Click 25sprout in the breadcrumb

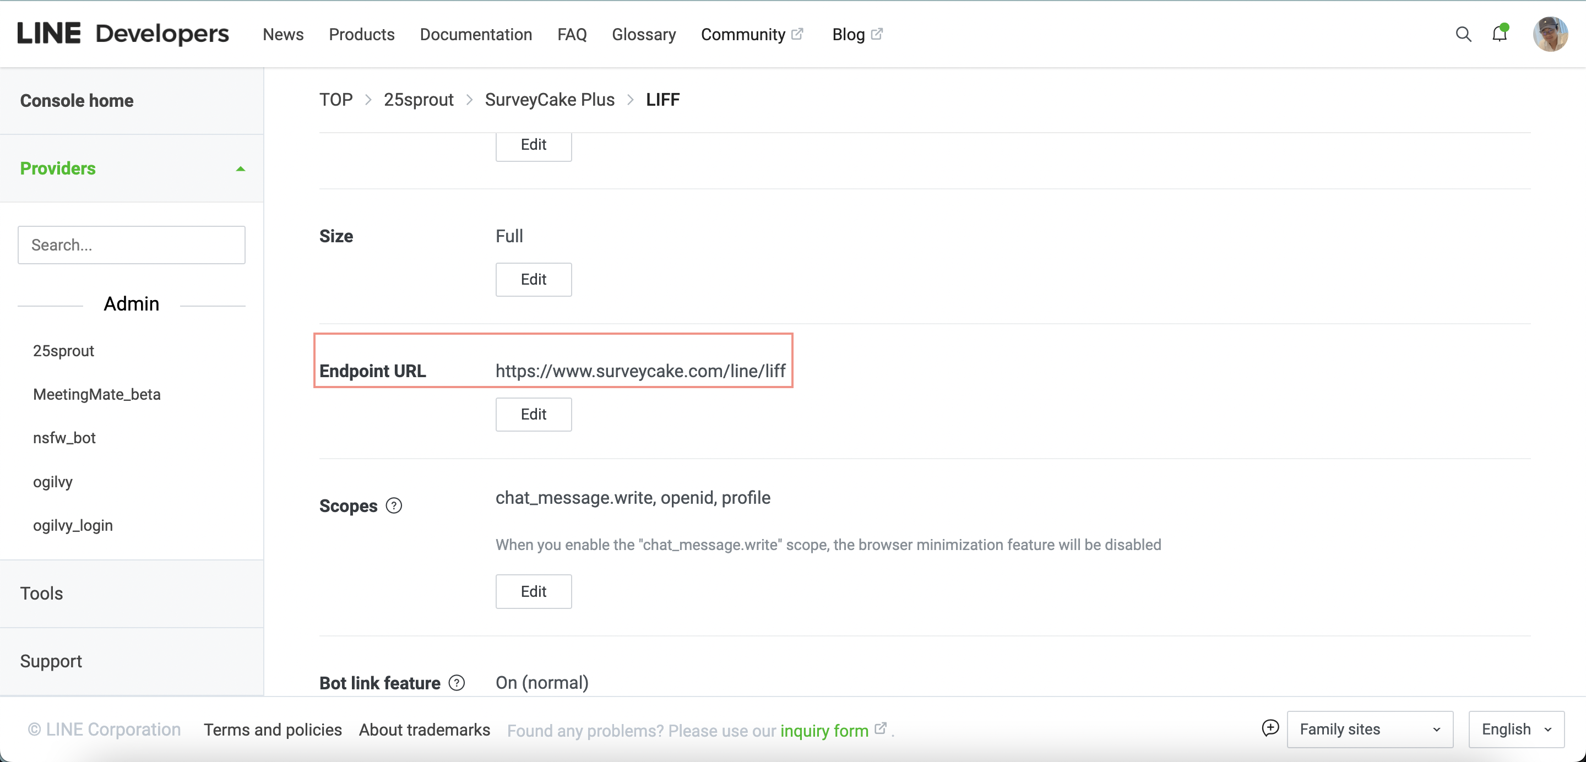pos(418,100)
